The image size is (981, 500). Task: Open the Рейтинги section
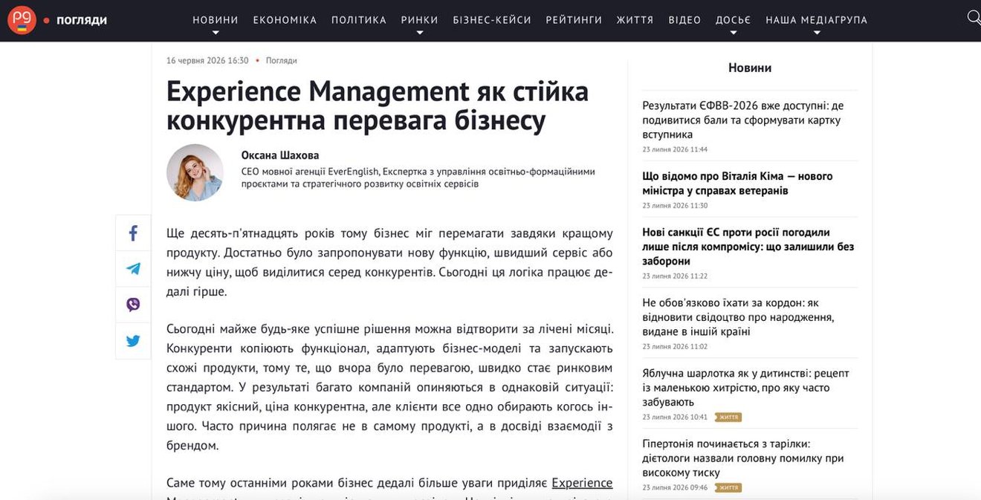click(x=574, y=20)
